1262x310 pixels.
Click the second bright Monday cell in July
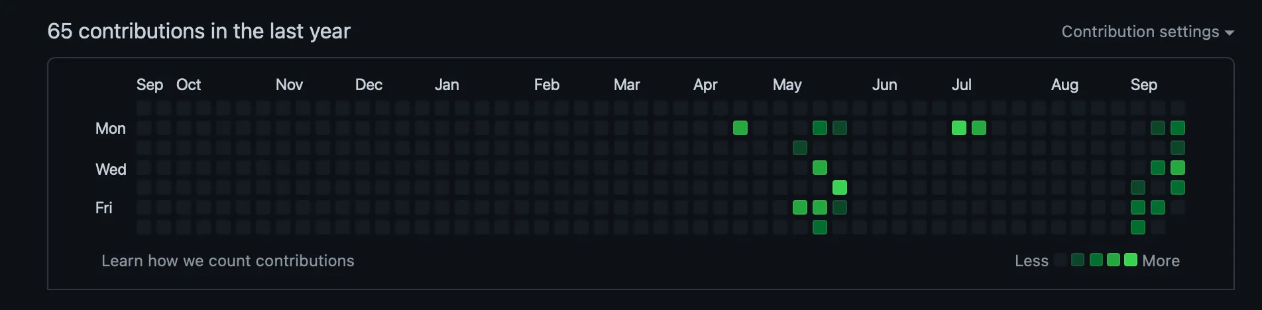[x=979, y=128]
